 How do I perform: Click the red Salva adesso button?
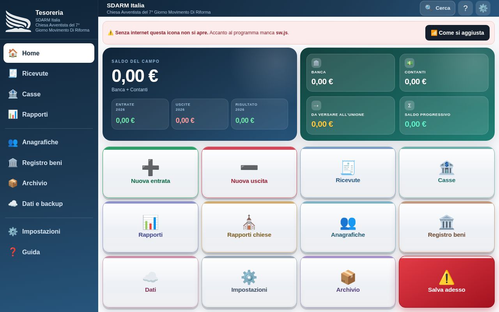coord(447,282)
